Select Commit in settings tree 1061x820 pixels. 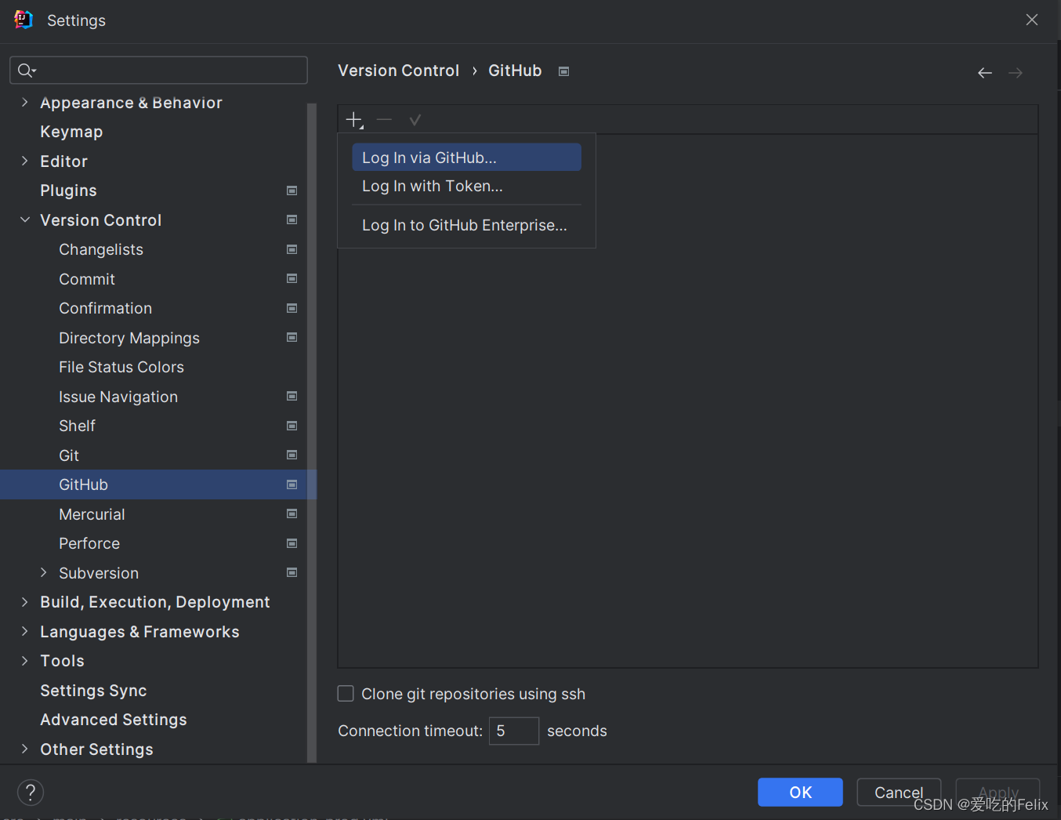(x=87, y=279)
